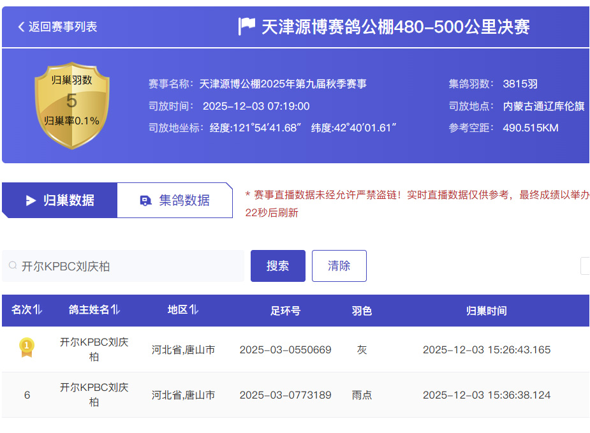Click the owner name in the first-place row
The image size is (590, 433).
pyautogui.click(x=94, y=349)
